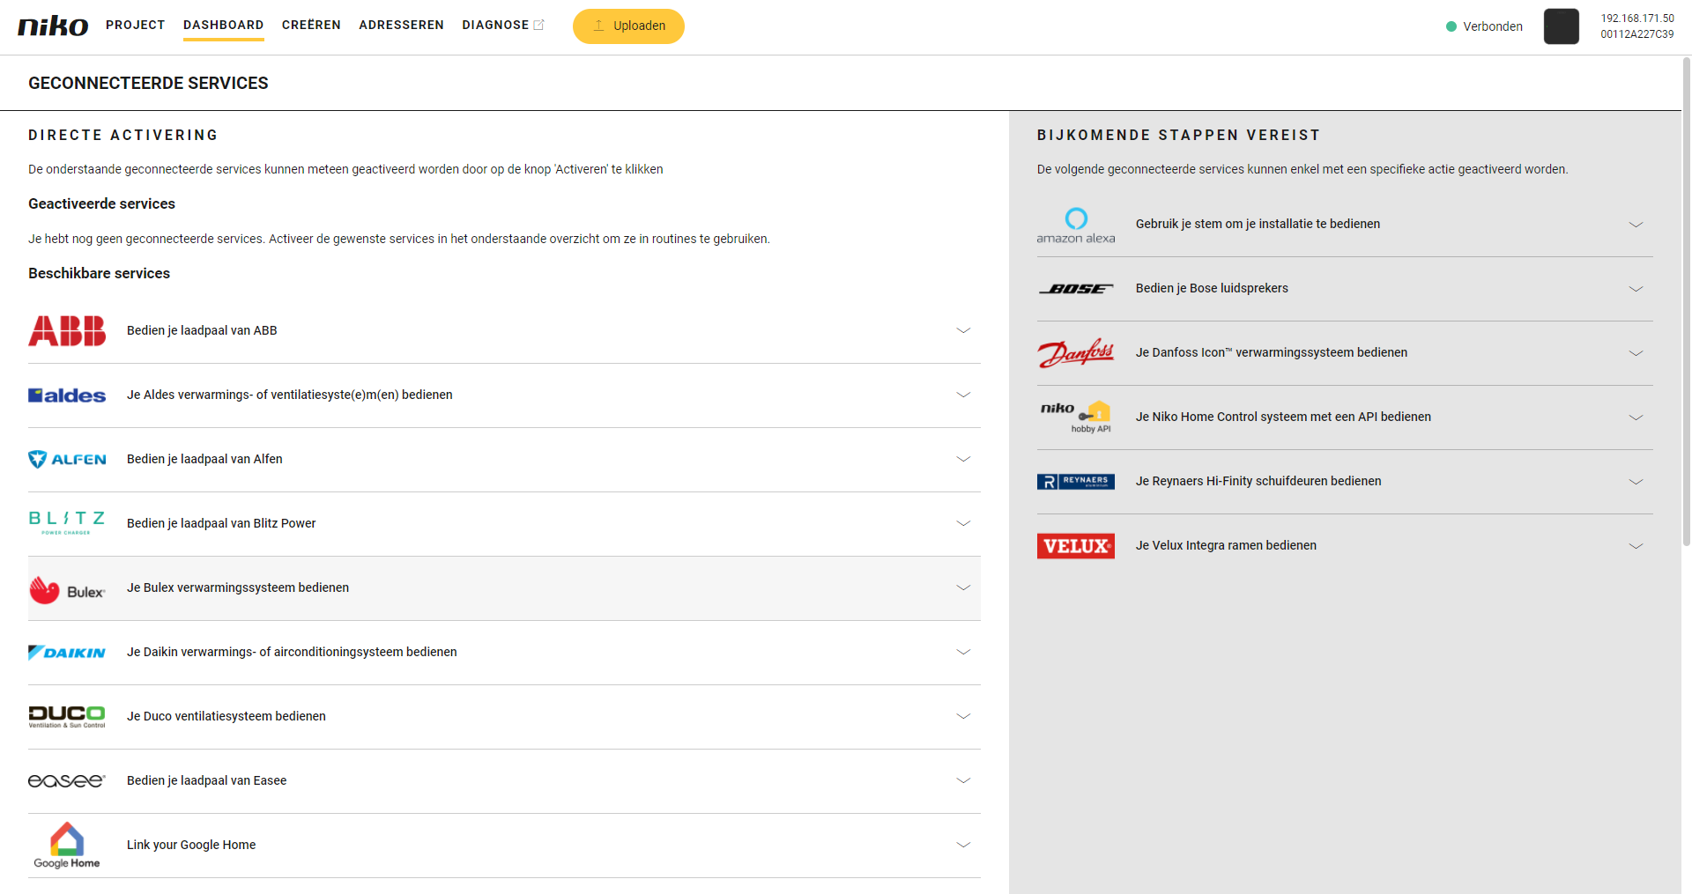Viewport: 1692px width, 894px height.
Task: Click the Velux logo
Action: (x=1076, y=545)
